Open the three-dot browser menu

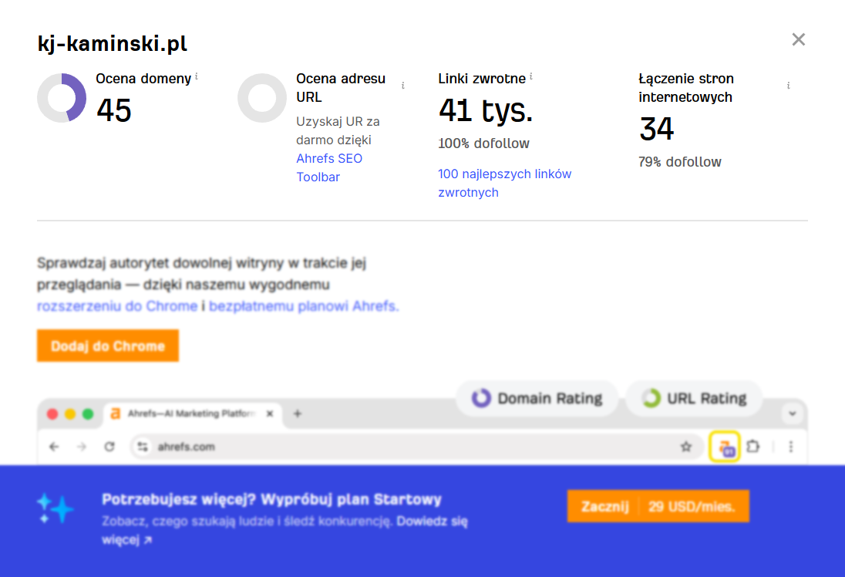[790, 447]
